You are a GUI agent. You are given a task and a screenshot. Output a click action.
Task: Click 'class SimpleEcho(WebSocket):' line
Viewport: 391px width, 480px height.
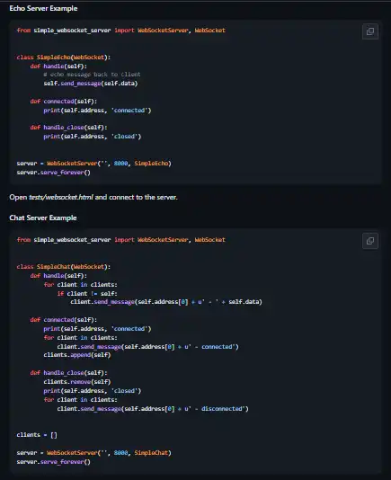point(64,58)
